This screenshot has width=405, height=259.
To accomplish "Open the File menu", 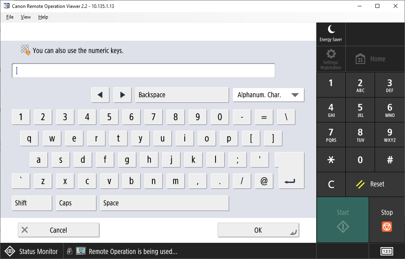I will pyautogui.click(x=9, y=17).
